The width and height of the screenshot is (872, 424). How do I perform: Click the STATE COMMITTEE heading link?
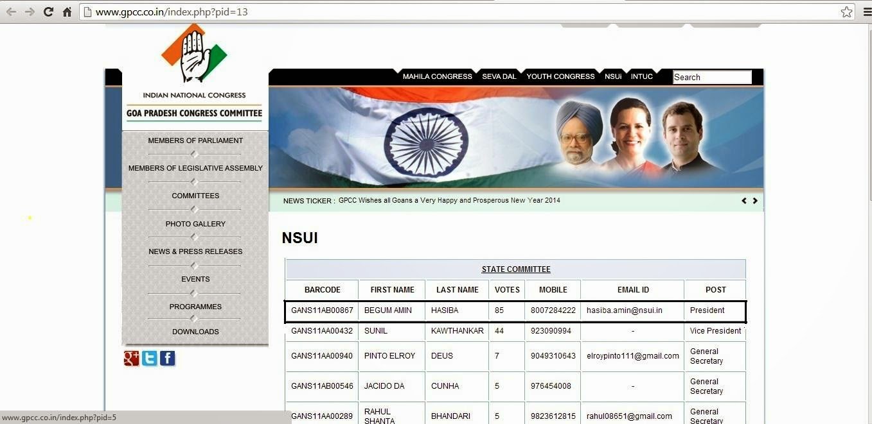tap(516, 269)
